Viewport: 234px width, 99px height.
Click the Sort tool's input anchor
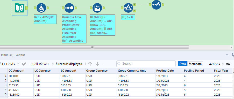(63, 8)
